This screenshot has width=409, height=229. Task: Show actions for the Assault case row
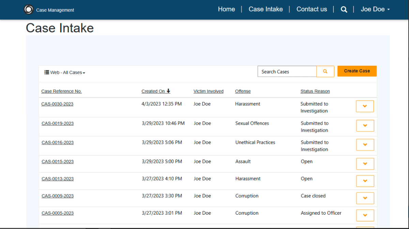click(365, 164)
